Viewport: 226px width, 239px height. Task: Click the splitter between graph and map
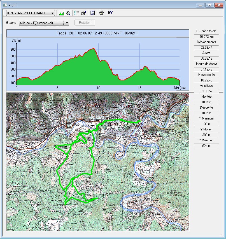[97, 92]
